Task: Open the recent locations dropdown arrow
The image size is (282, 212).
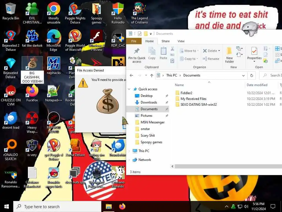Action: (146, 75)
